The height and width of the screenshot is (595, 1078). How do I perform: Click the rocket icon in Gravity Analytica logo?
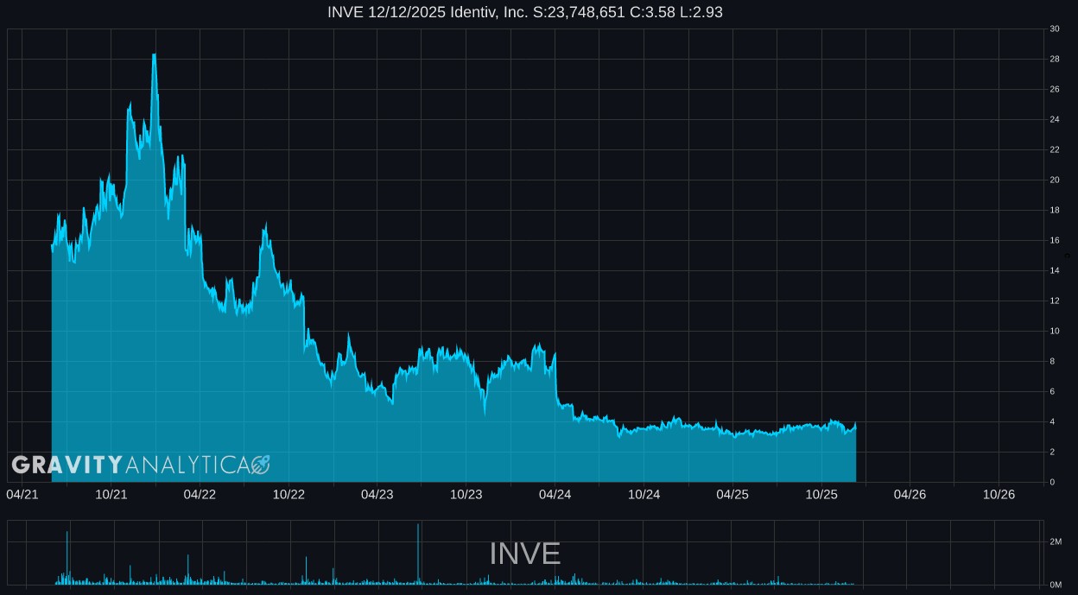260,465
